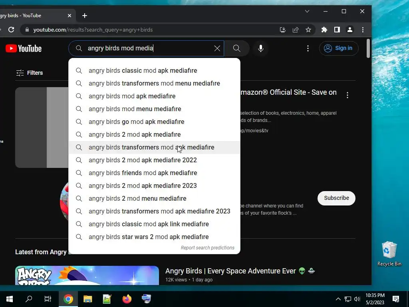Reload the page in Chrome
Screen dimensions: 409x307
[11, 30]
